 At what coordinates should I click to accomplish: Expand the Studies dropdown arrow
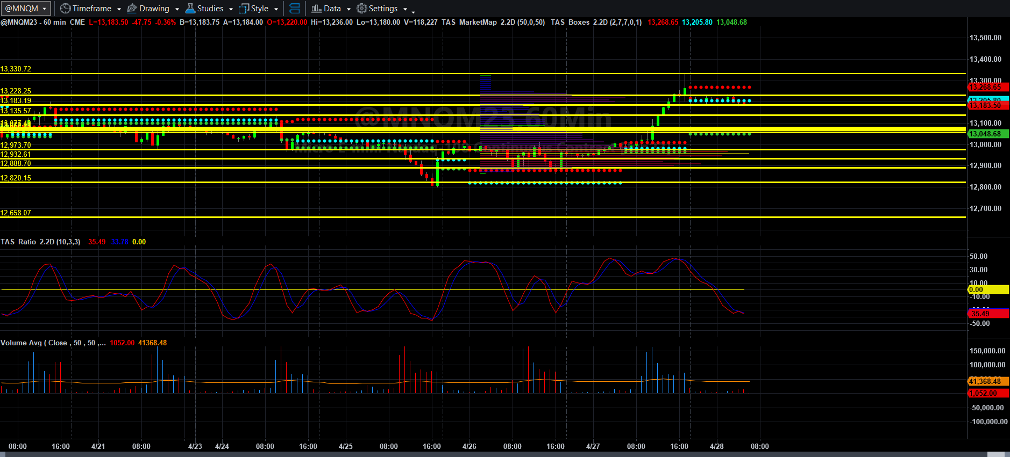click(231, 9)
